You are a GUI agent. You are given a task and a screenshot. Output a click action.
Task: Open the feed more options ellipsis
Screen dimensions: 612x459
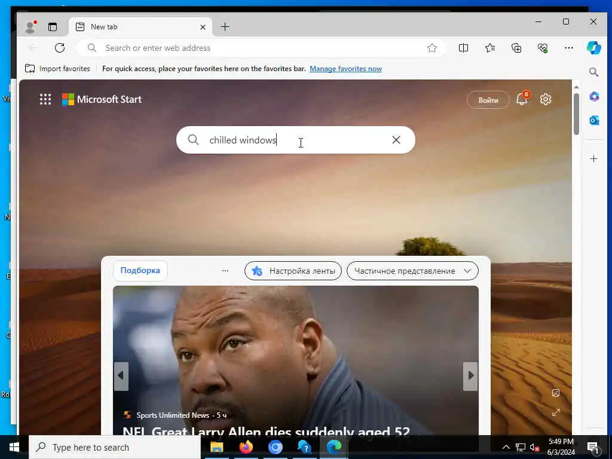coord(225,271)
